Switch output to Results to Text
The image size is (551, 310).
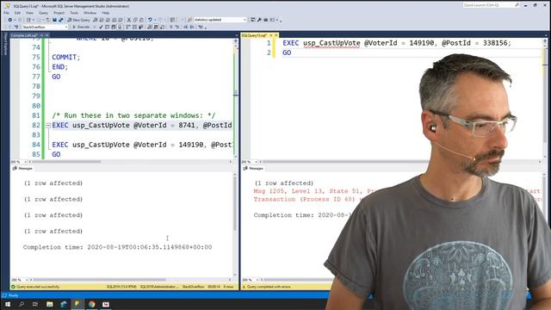pos(150,27)
